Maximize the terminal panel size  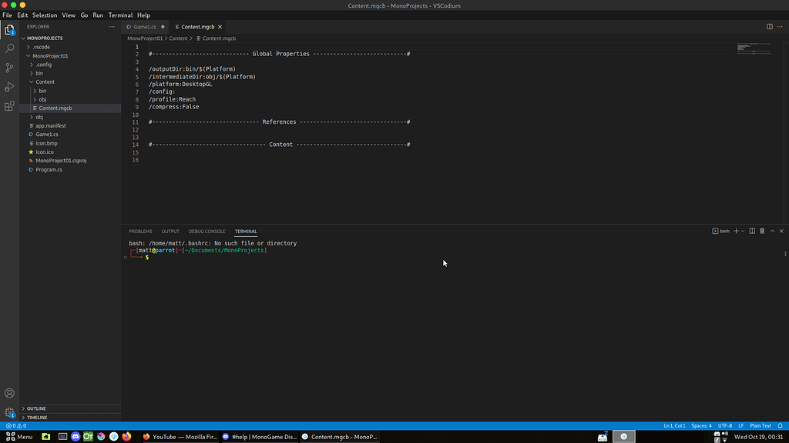(773, 231)
